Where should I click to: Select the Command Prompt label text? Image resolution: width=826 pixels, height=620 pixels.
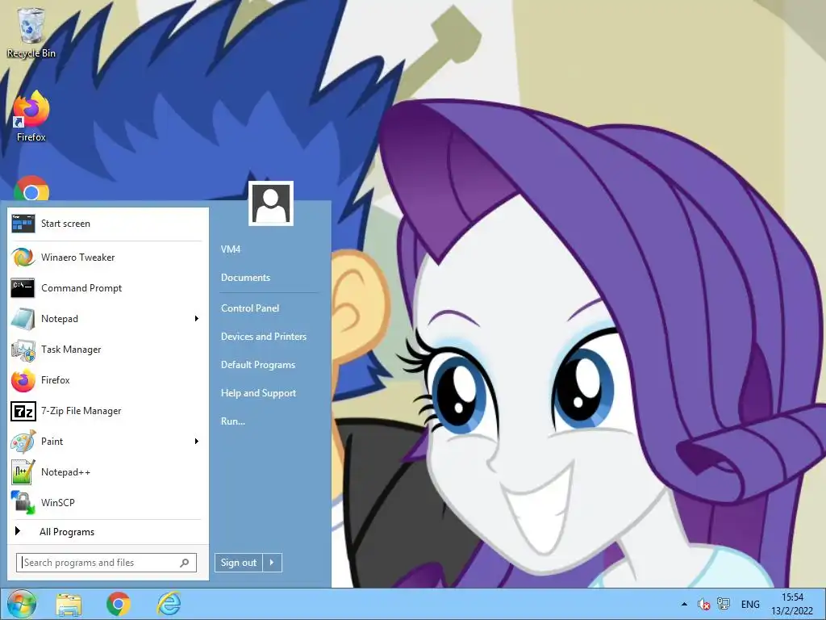point(81,288)
